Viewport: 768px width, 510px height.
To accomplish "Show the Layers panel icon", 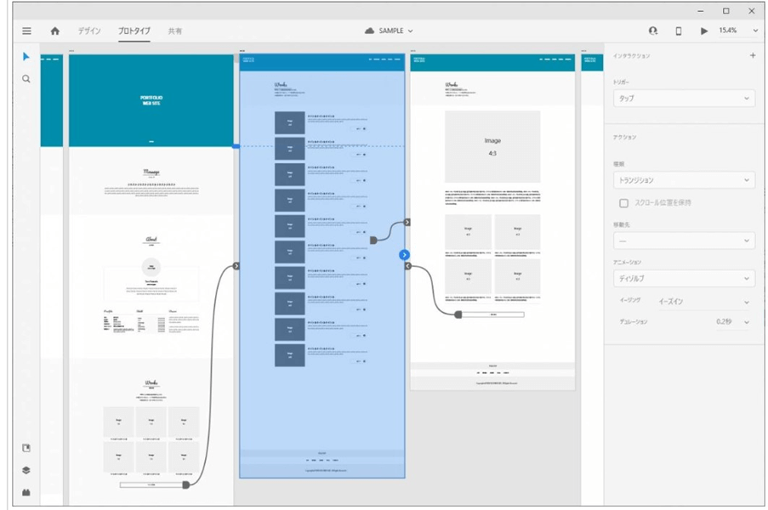I will (26, 470).
